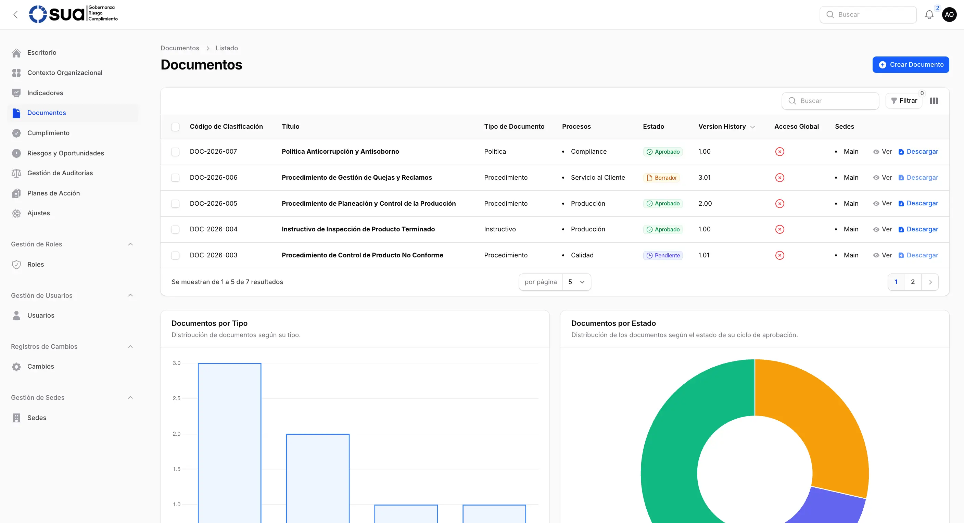Click Ver for DOC-2026-004

coord(883,229)
